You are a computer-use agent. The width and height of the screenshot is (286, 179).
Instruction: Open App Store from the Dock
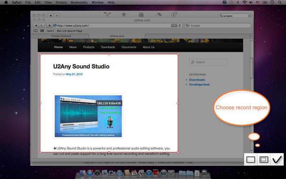pos(90,173)
